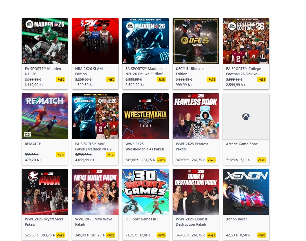This screenshot has height=241, width=306.
Task: Open 30 Sport Games in 1 cover
Action: pos(145,192)
